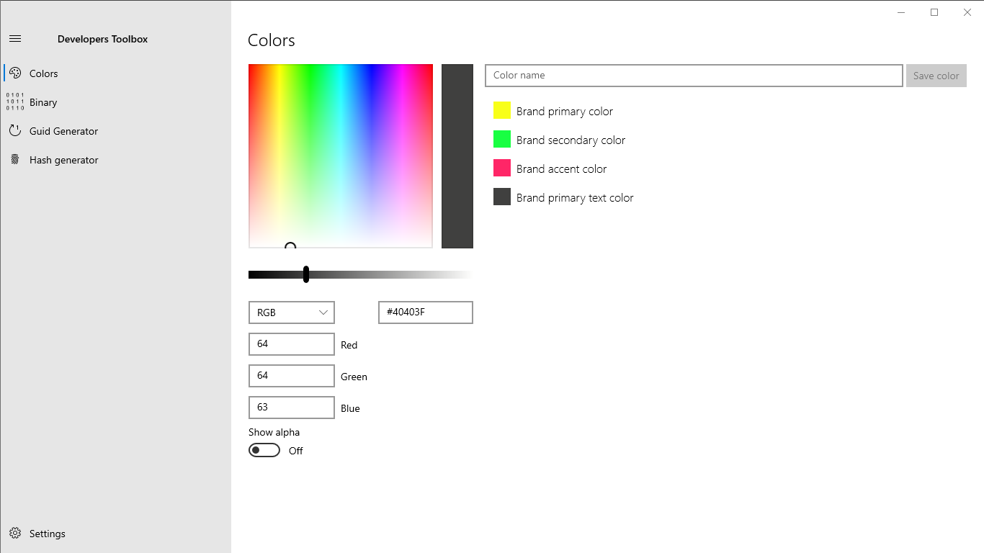Click the Colors palette icon

15,73
